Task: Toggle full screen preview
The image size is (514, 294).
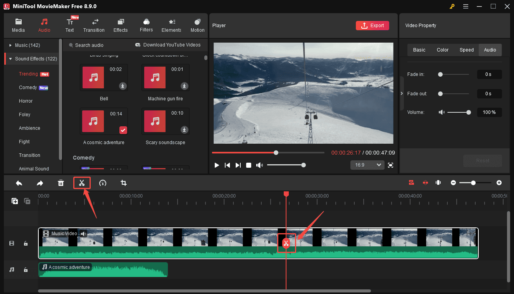Action: (x=390, y=165)
